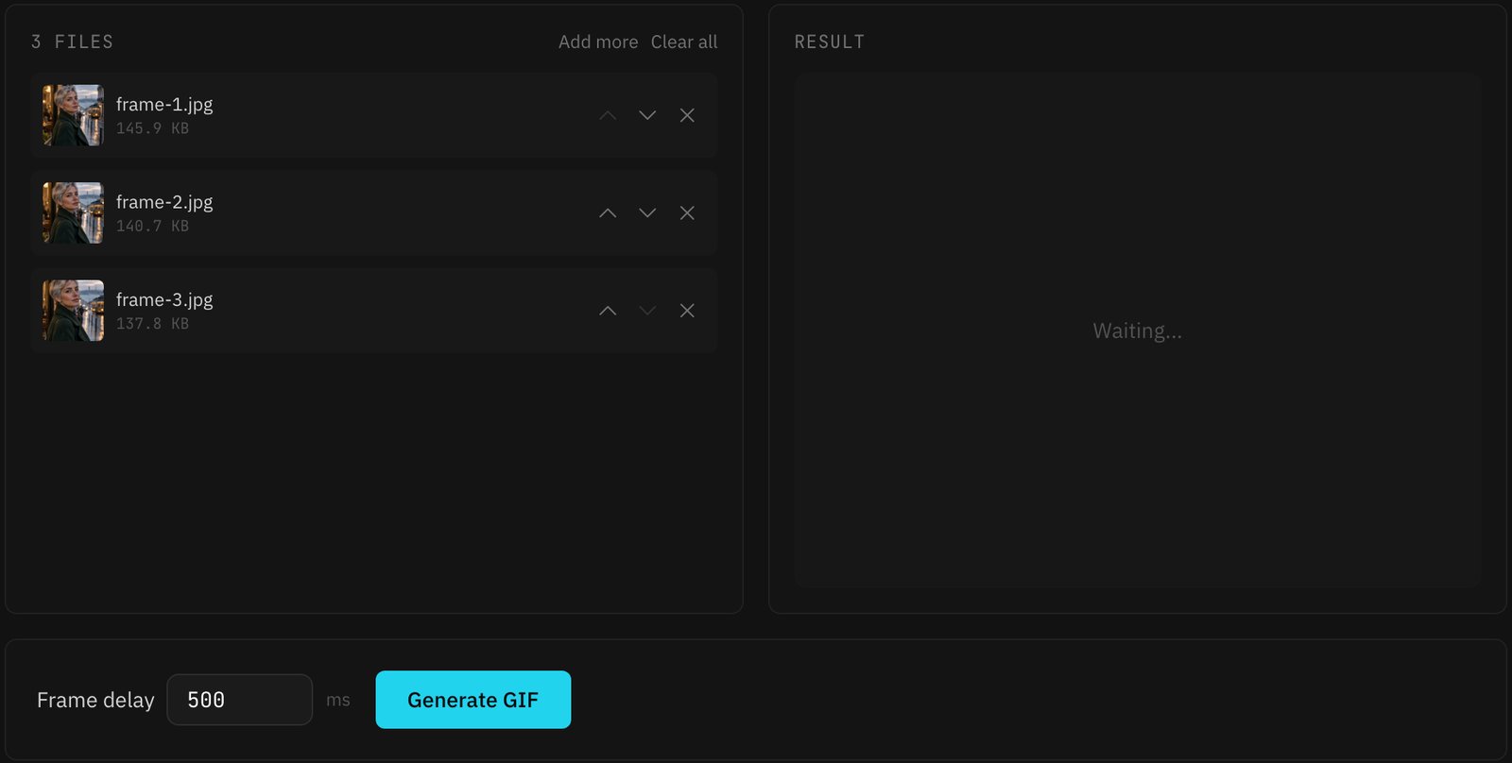The width and height of the screenshot is (1512, 763).
Task: Click the Add more link
Action: tap(598, 42)
